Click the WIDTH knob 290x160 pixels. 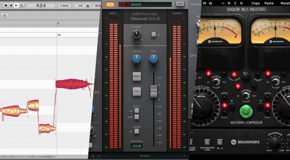pos(137,59)
